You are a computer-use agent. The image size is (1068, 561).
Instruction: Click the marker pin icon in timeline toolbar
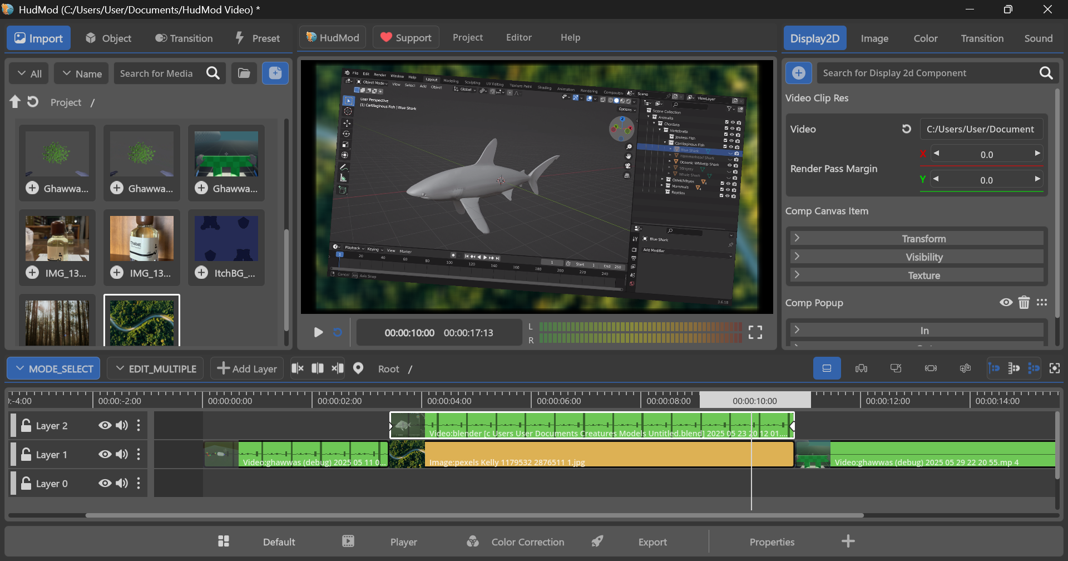pyautogui.click(x=358, y=368)
